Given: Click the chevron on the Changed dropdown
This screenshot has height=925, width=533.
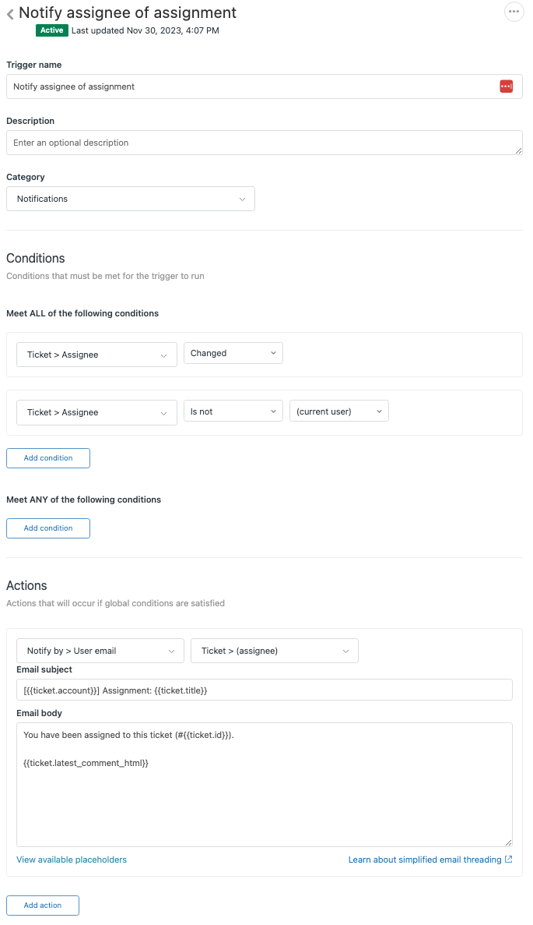Looking at the screenshot, I should tap(273, 352).
